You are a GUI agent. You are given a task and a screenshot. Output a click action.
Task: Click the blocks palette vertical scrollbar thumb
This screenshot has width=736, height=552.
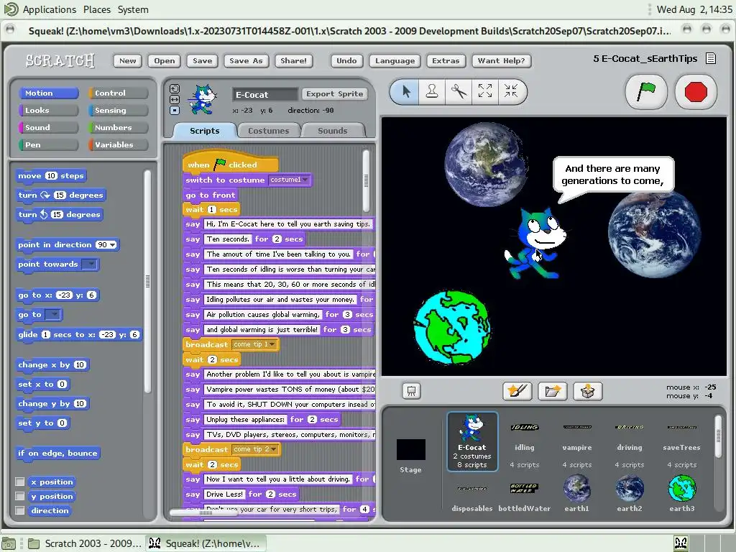pyautogui.click(x=148, y=281)
